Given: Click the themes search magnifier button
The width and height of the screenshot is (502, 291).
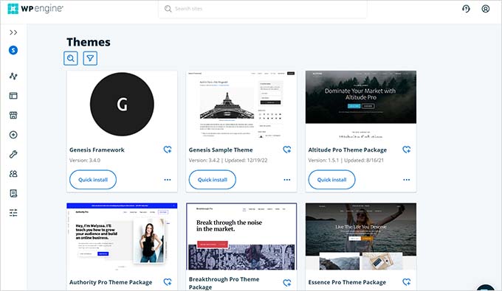Looking at the screenshot, I should (71, 58).
